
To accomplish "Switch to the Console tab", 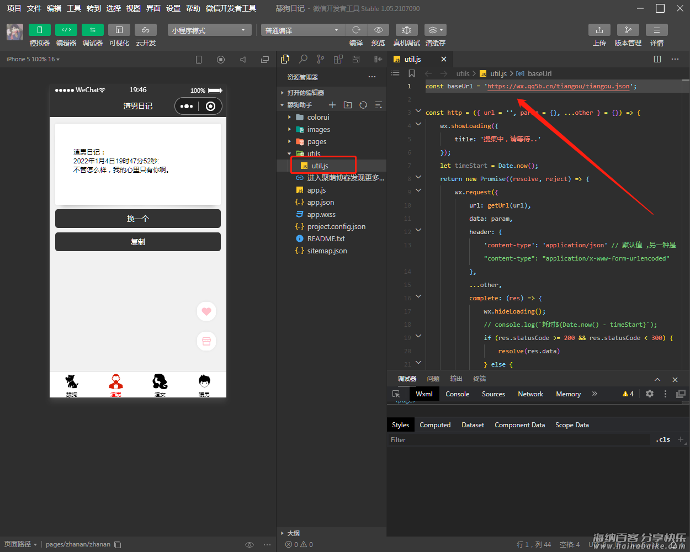I will coord(458,394).
